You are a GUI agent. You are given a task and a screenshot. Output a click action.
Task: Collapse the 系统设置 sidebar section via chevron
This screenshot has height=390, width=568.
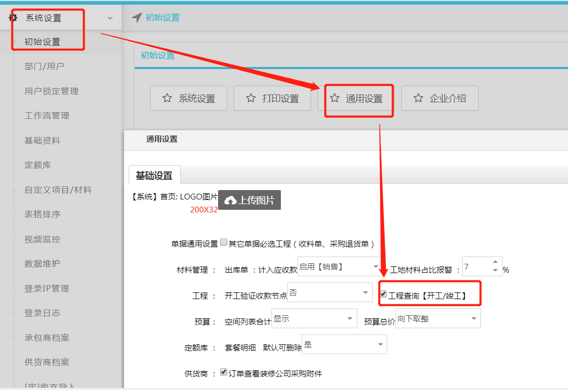[110, 17]
